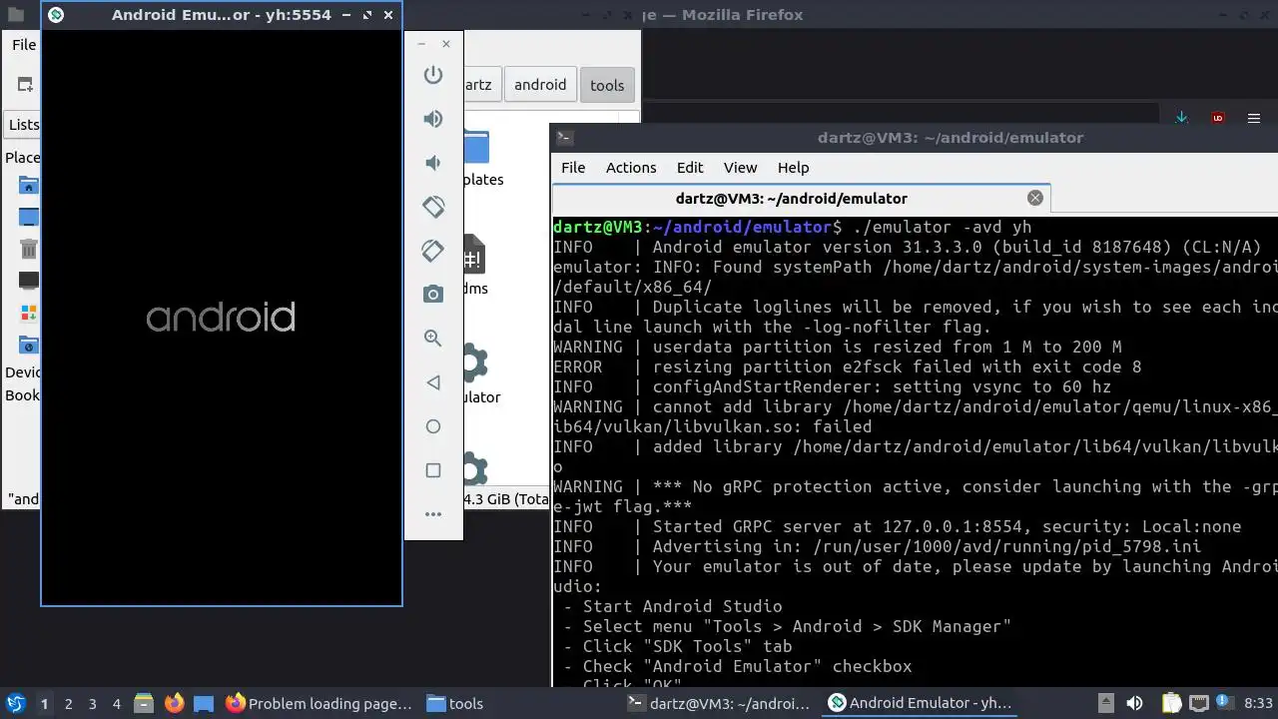Click the show desktop panel icon
Viewport: 1278px width, 719px height.
204,703
